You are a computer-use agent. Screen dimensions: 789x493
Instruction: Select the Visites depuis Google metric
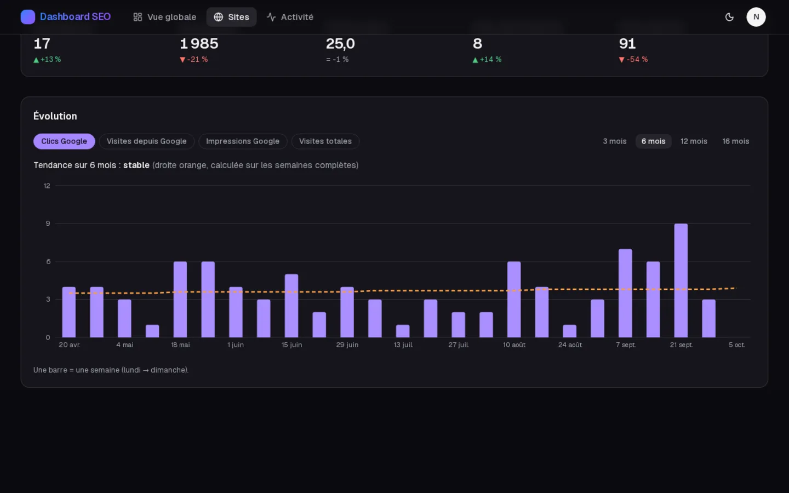147,141
